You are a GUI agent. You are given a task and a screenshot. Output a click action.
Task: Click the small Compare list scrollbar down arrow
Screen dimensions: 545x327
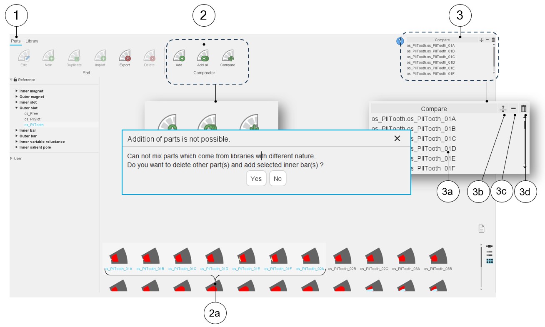point(494,73)
